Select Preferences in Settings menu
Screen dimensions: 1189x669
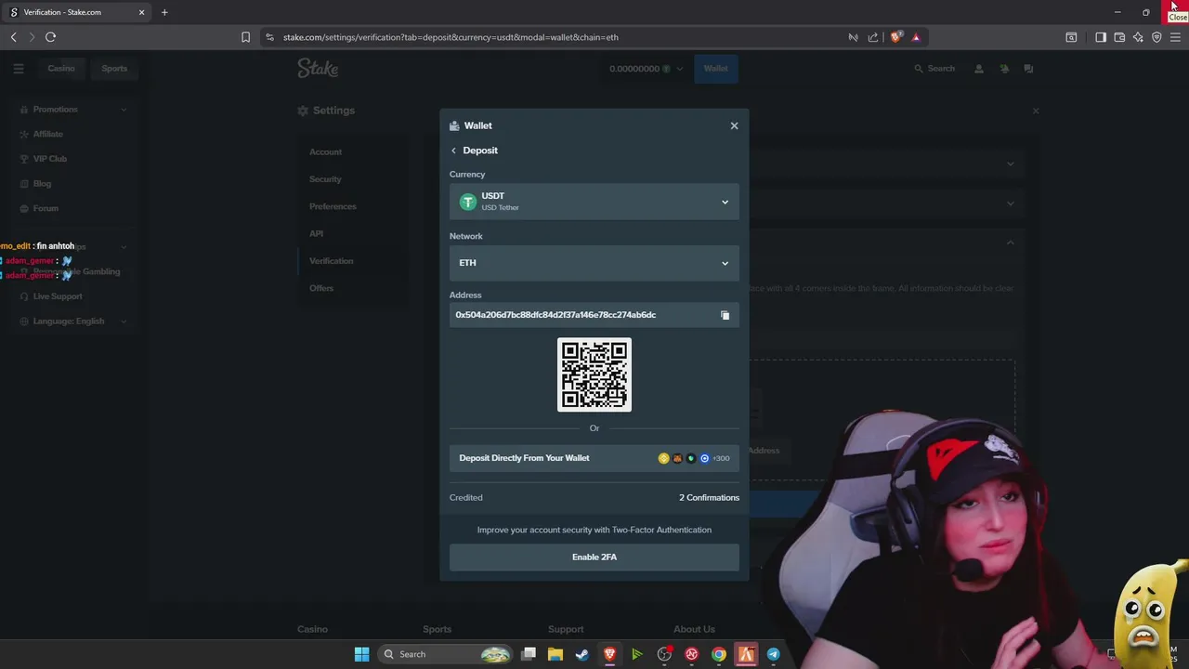click(x=333, y=206)
